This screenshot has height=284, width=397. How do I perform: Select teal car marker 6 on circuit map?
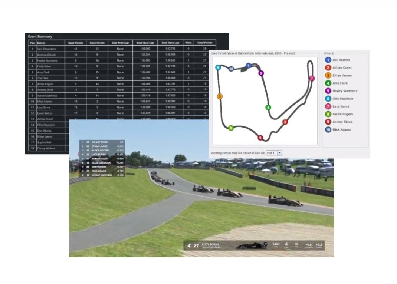click(218, 67)
